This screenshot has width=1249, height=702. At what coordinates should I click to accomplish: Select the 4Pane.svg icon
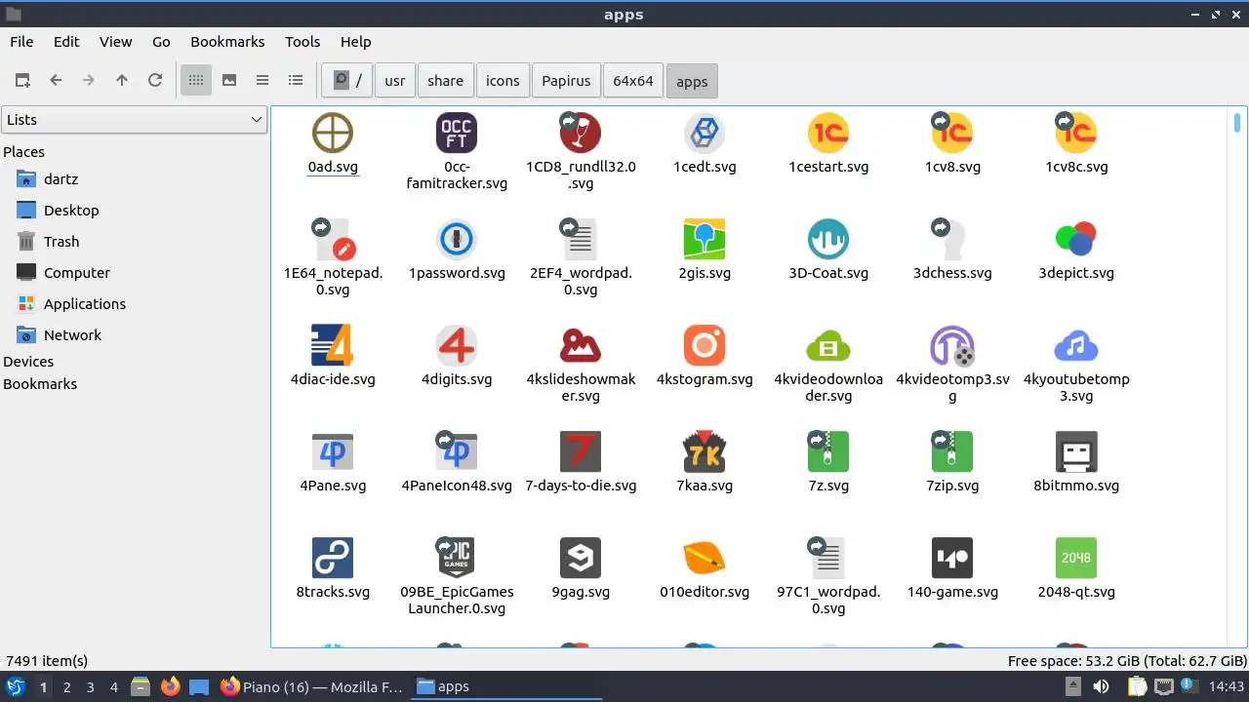[x=333, y=451]
